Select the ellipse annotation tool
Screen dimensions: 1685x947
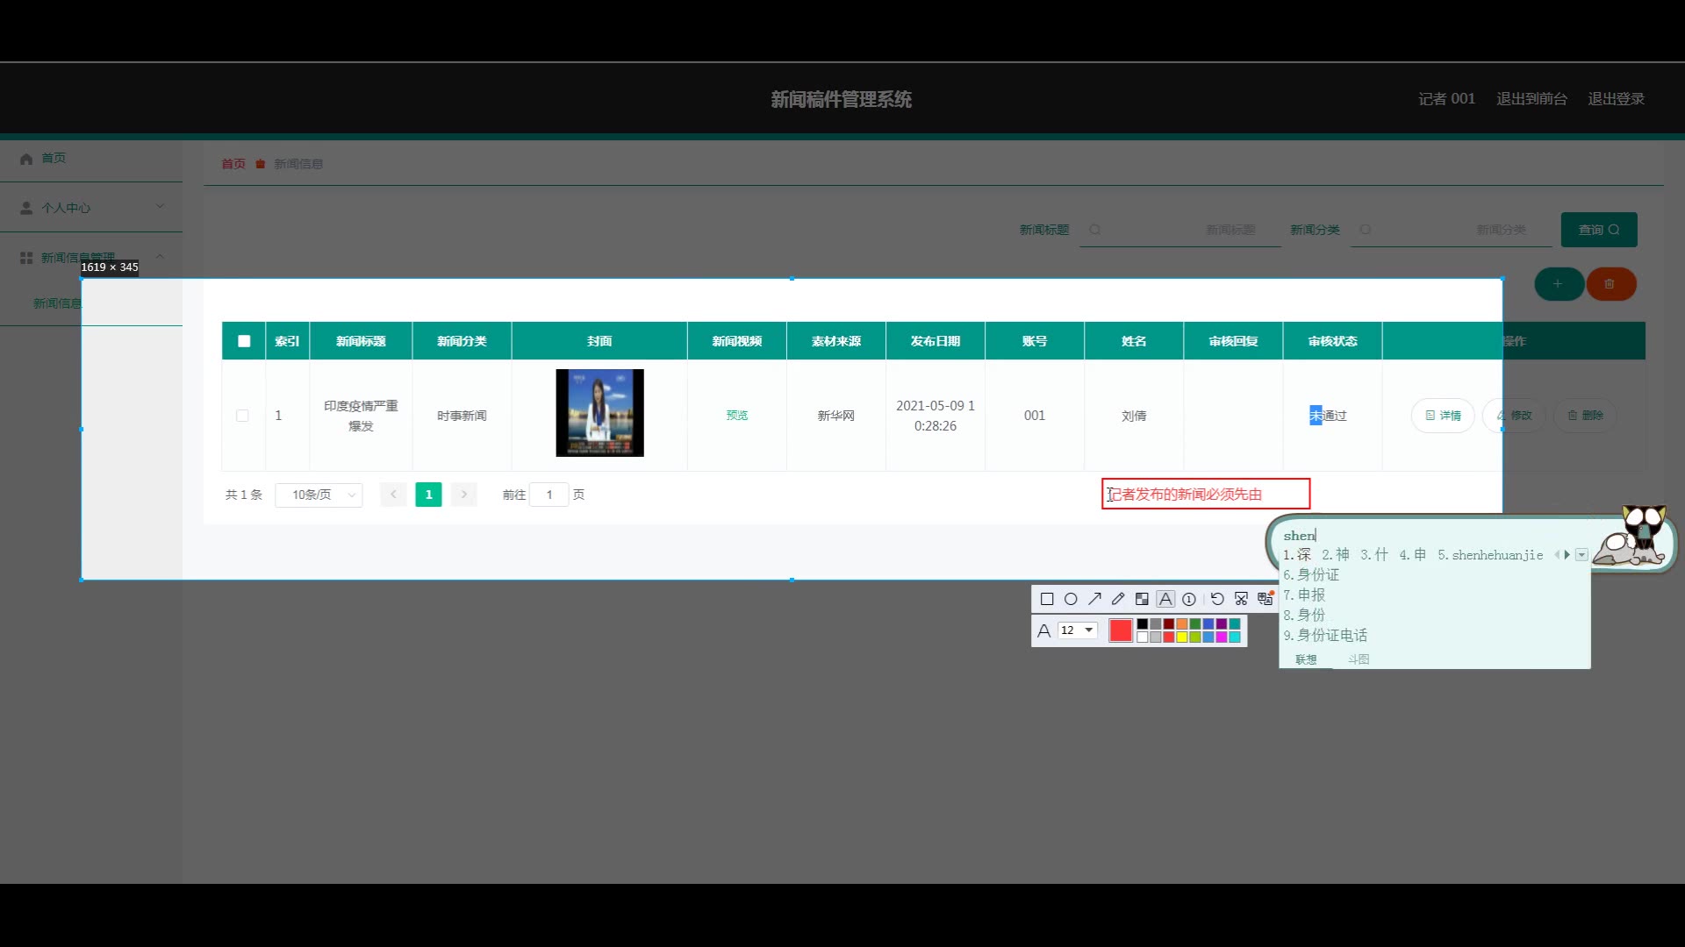point(1071,599)
